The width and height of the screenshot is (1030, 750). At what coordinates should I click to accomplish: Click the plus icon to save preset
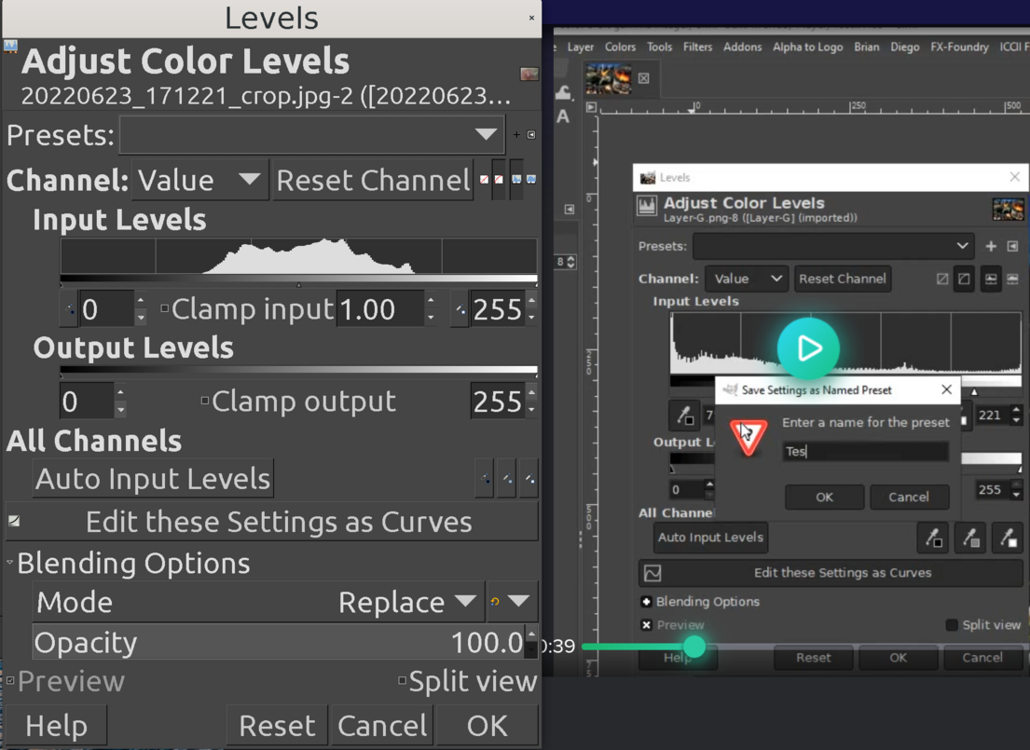[517, 135]
